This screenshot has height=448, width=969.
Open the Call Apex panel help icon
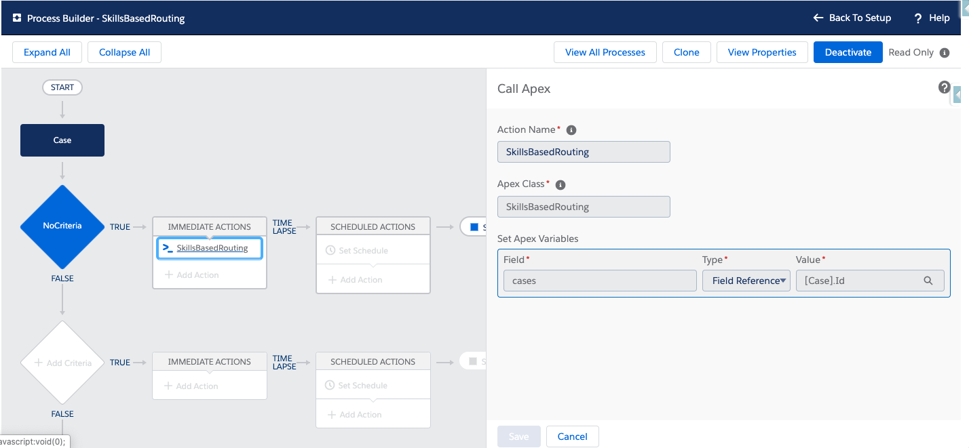tap(944, 87)
